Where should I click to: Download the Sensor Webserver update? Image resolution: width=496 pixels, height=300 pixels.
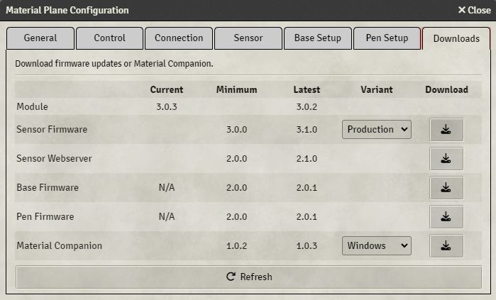[446, 159]
